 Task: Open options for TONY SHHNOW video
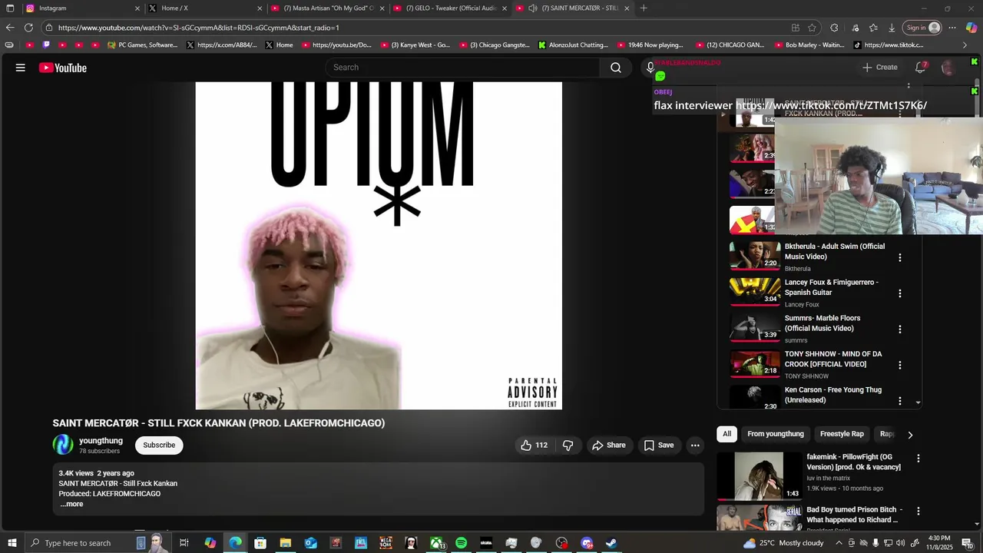[900, 365]
